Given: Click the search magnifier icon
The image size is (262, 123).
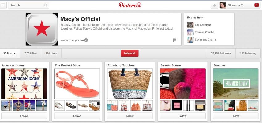Looking at the screenshot, I should tap(45, 5).
